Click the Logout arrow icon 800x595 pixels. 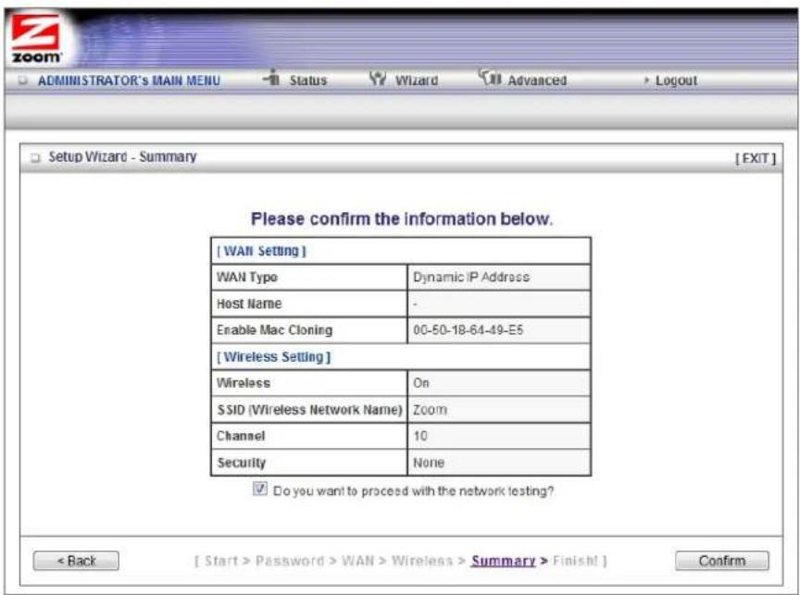click(646, 81)
